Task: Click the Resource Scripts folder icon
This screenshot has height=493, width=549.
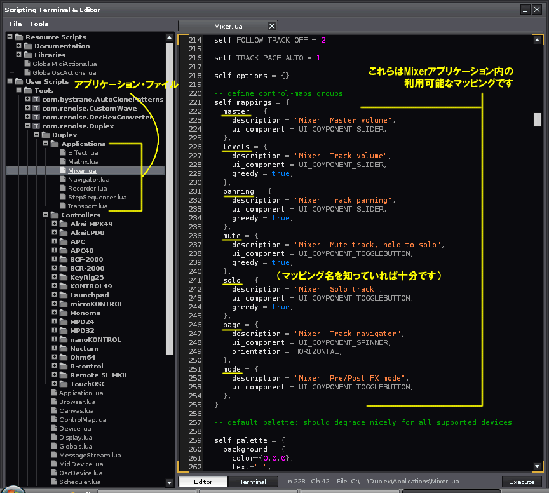Action: 18,37
